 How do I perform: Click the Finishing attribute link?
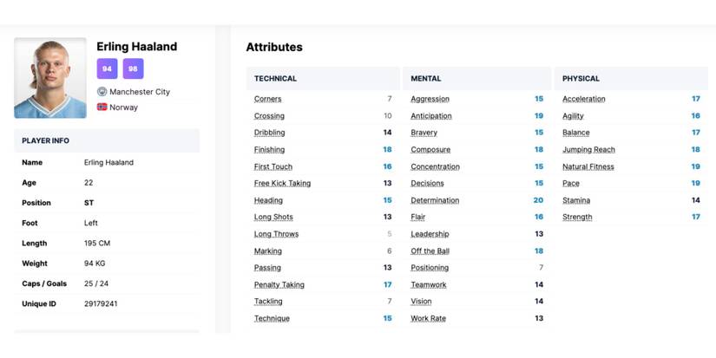coord(269,150)
